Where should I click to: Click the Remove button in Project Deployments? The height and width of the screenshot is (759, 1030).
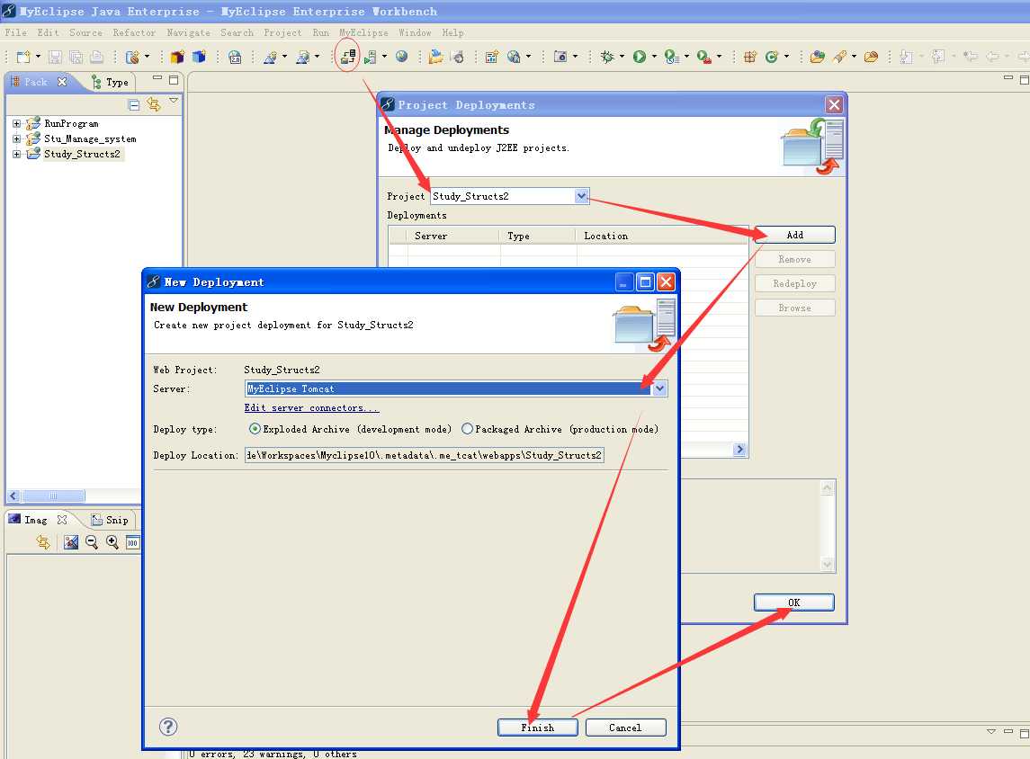(x=795, y=259)
